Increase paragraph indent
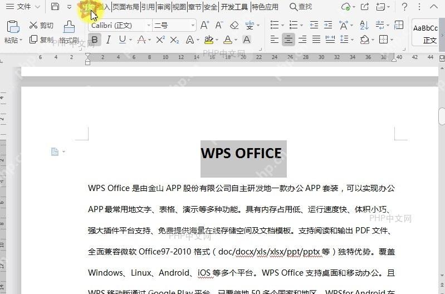The image size is (445, 294). [328, 25]
